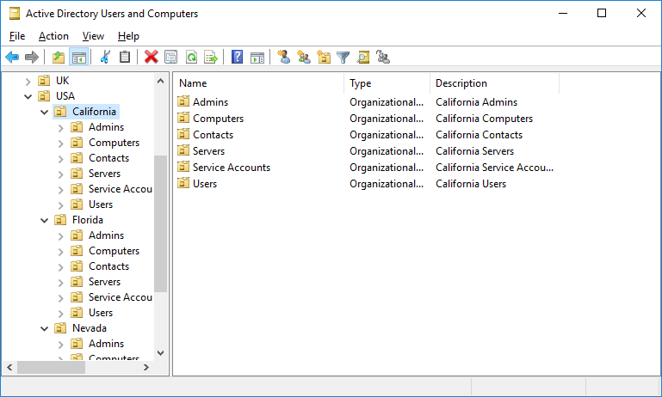Select California's Computers in the tree
Viewport: 662px width, 397px height.
coord(114,143)
